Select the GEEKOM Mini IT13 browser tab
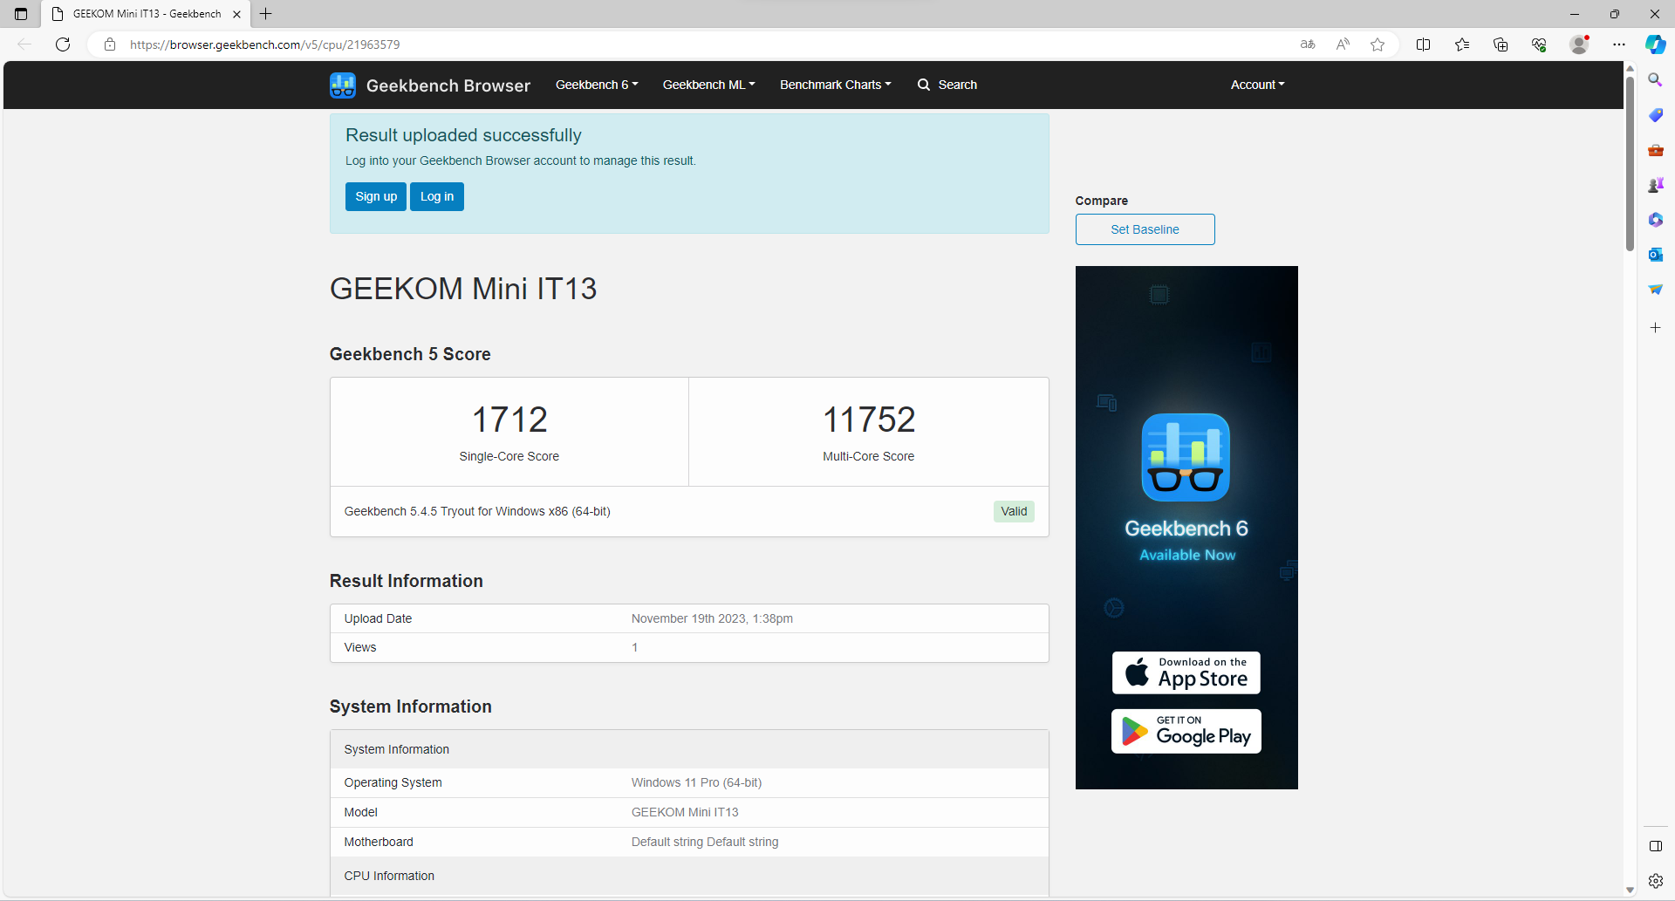This screenshot has height=901, width=1675. pos(146,14)
